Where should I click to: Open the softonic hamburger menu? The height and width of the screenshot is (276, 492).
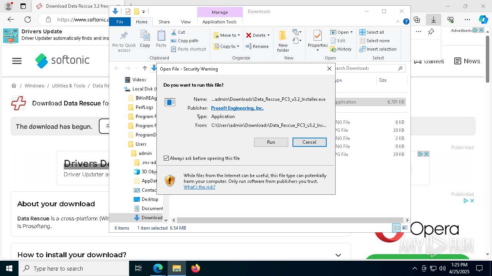point(17,61)
